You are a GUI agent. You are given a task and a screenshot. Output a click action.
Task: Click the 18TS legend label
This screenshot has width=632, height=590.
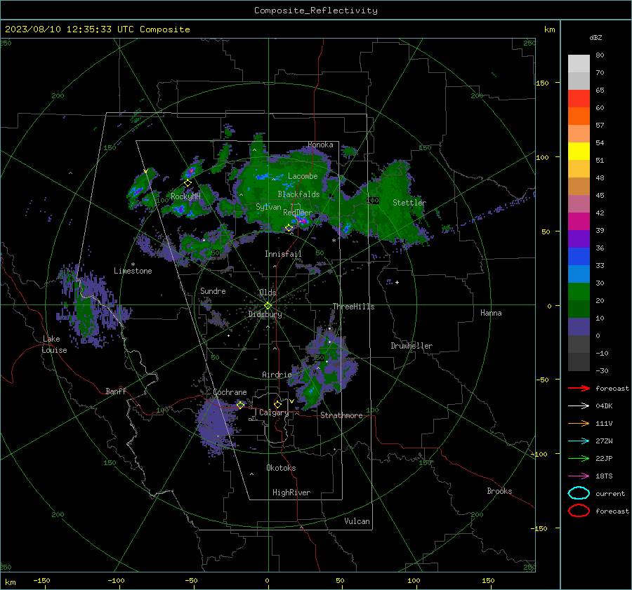coord(604,476)
